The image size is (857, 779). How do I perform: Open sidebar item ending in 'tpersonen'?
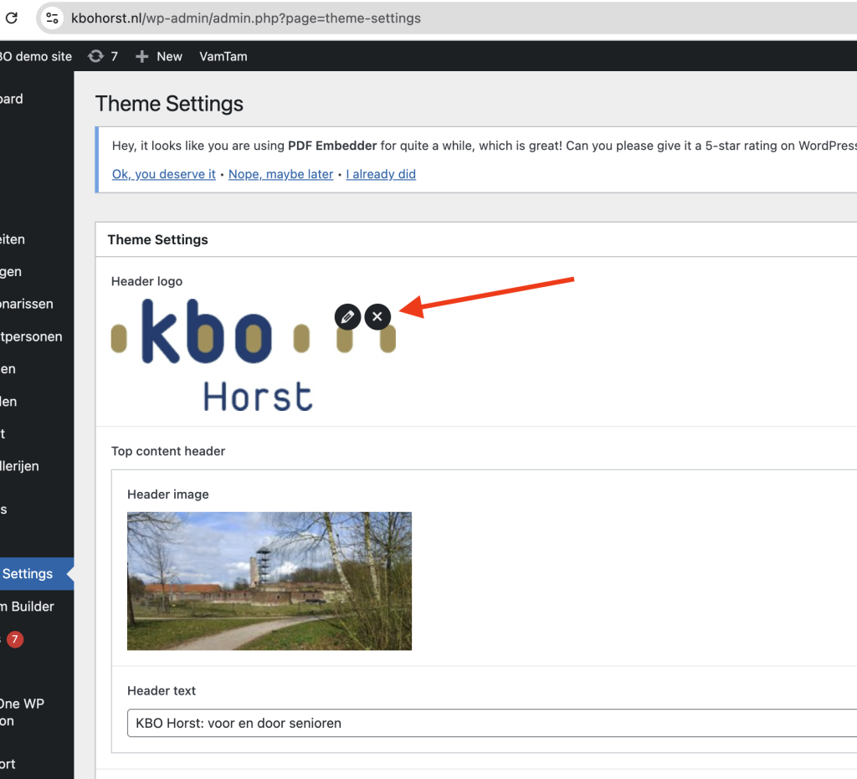[31, 336]
